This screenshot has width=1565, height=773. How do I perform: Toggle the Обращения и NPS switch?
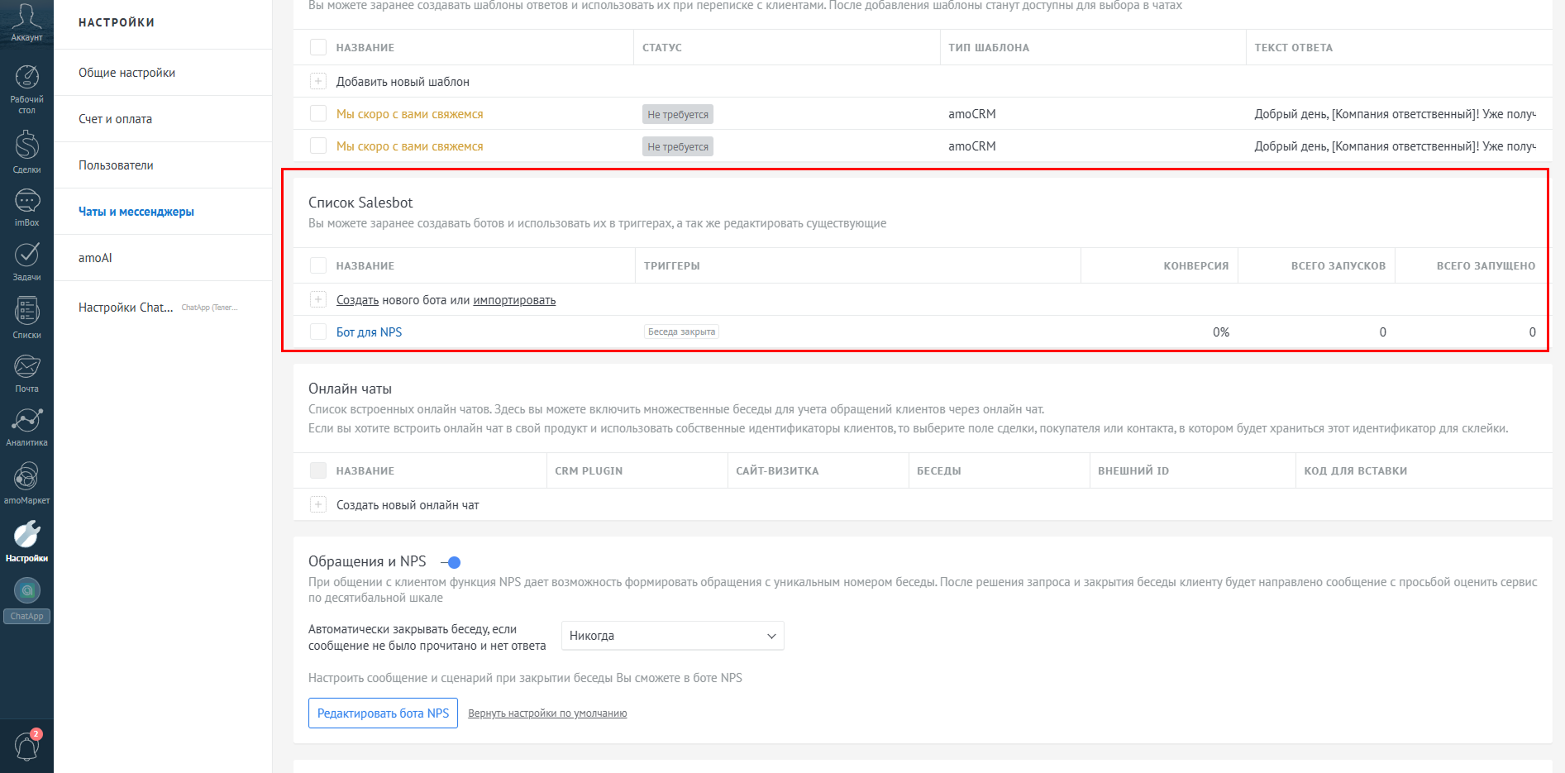point(451,562)
